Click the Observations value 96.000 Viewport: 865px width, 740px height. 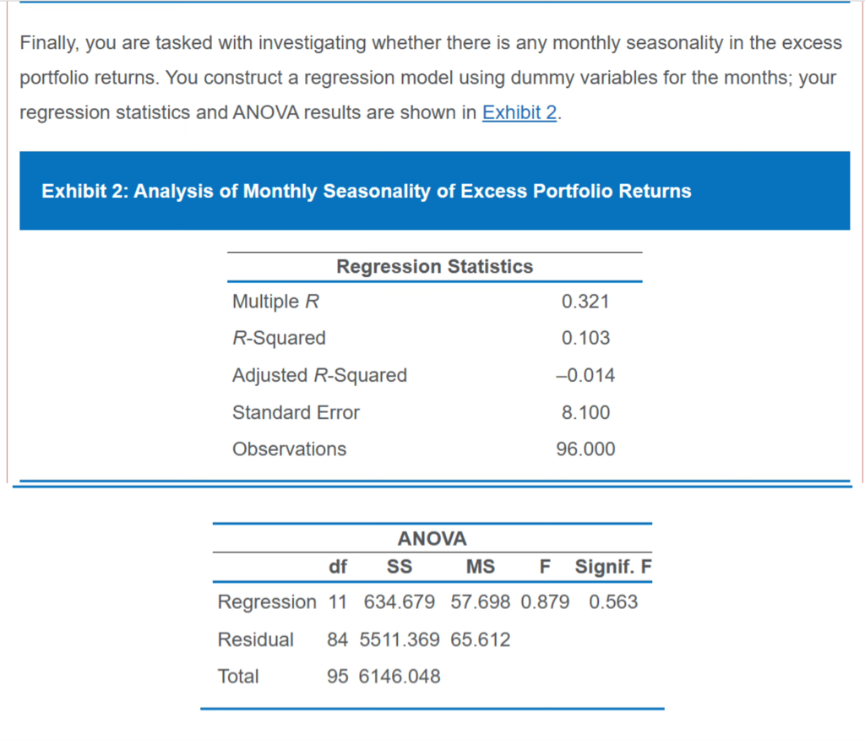click(585, 449)
